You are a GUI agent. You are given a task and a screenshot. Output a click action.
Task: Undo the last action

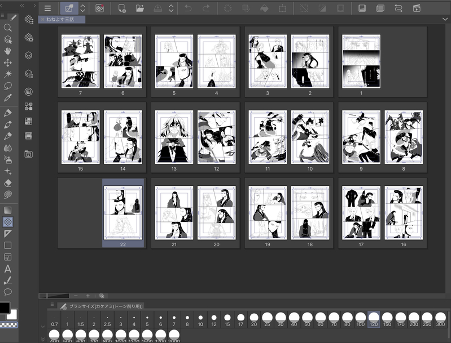coord(188,8)
